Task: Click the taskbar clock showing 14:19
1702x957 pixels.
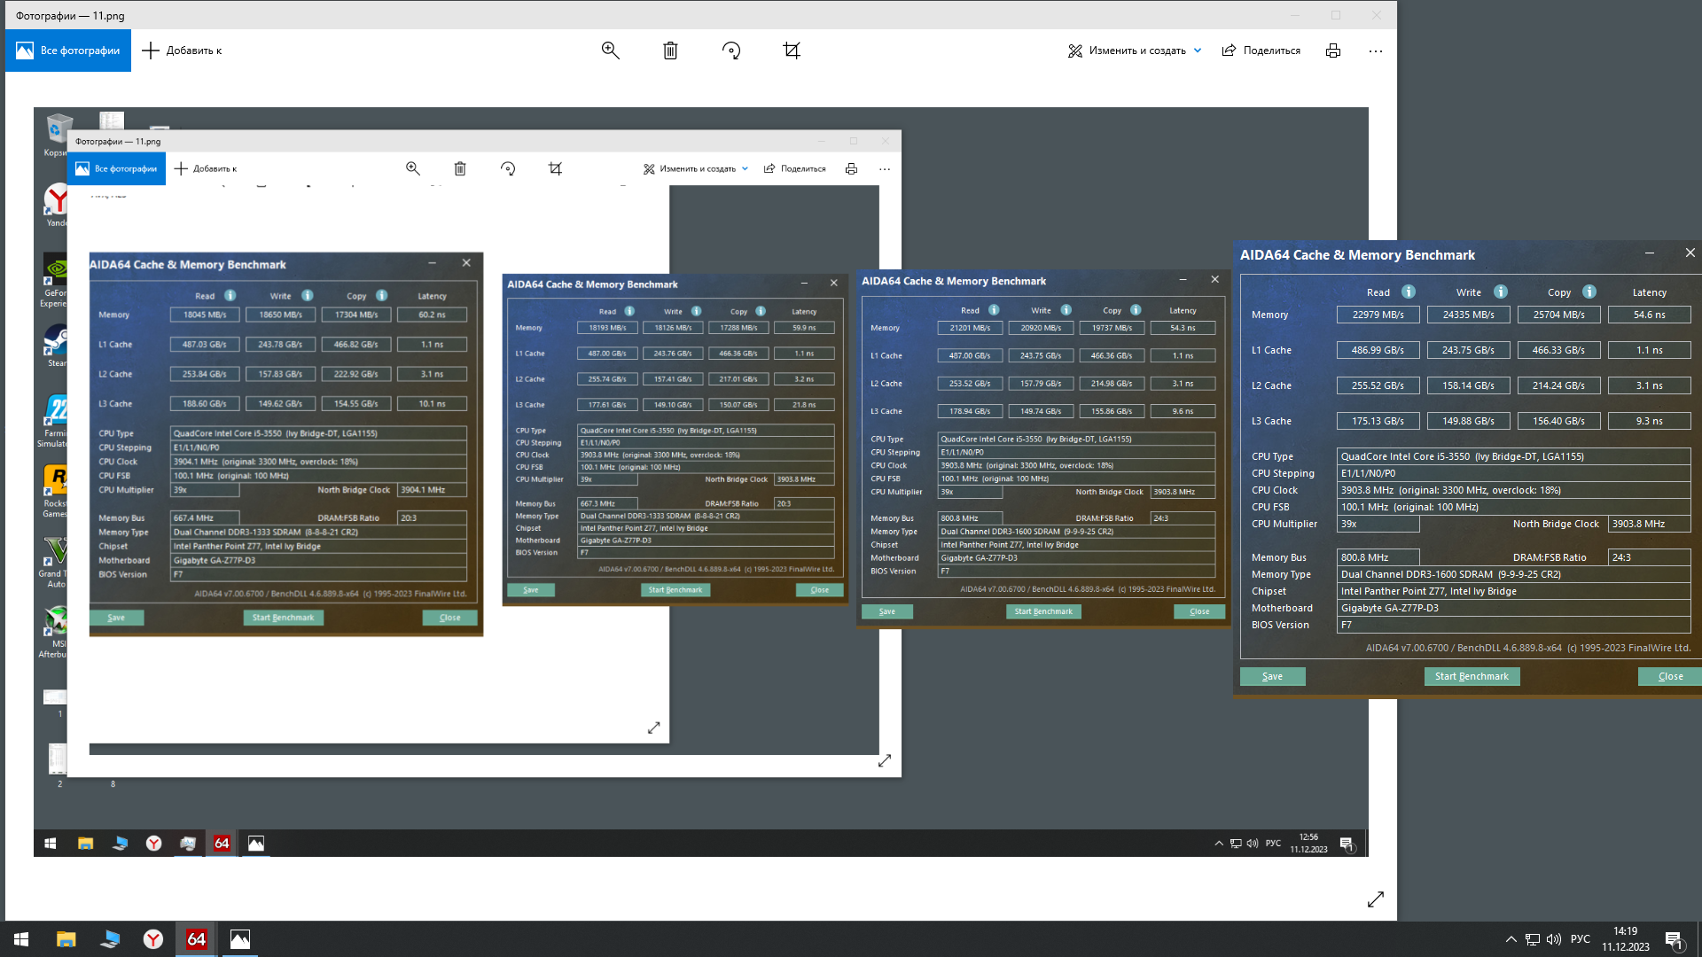Action: (1625, 939)
